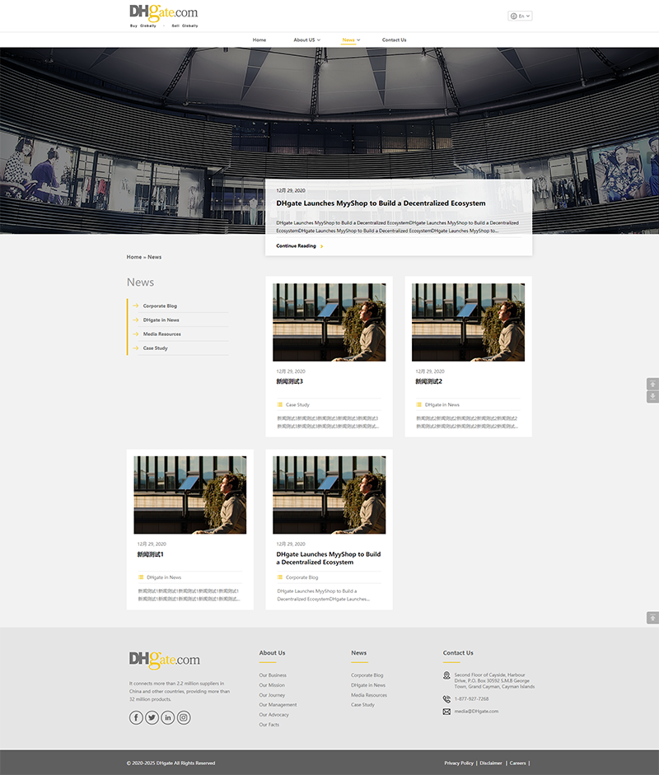The image size is (659, 775).
Task: Open the Disclaimer link
Action: tap(491, 763)
